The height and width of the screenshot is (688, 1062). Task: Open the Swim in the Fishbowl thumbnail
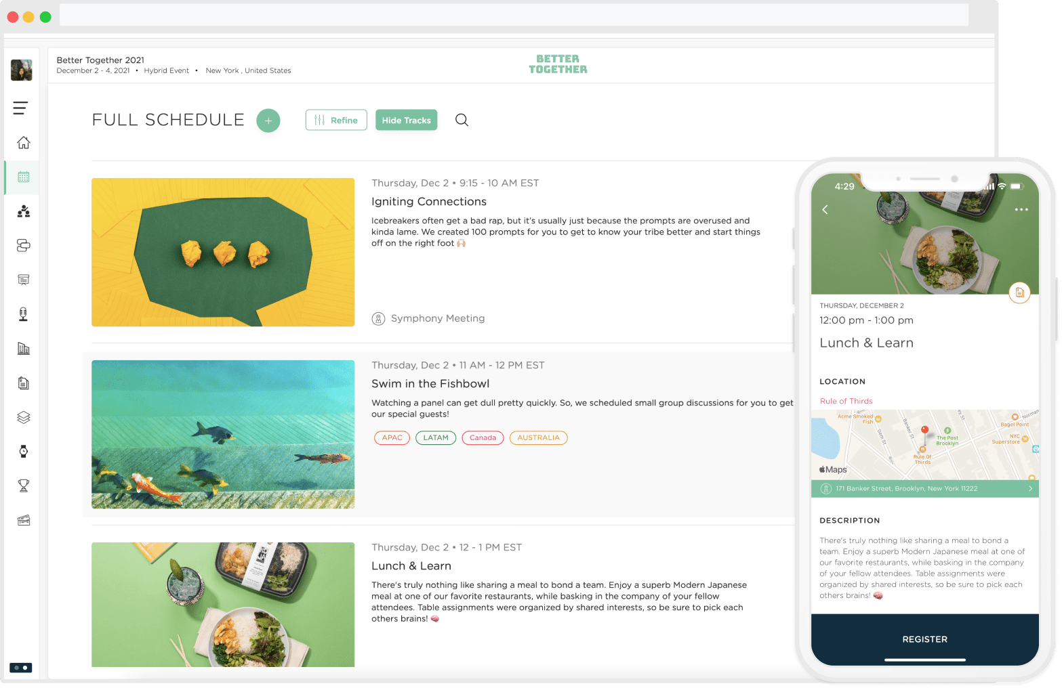(223, 434)
